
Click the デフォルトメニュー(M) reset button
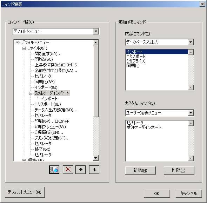pyautogui.click(x=25, y=192)
